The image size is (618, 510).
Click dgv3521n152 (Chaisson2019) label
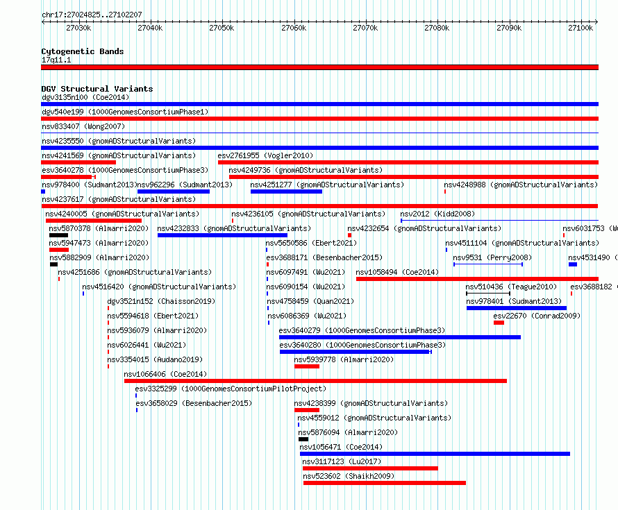click(161, 301)
